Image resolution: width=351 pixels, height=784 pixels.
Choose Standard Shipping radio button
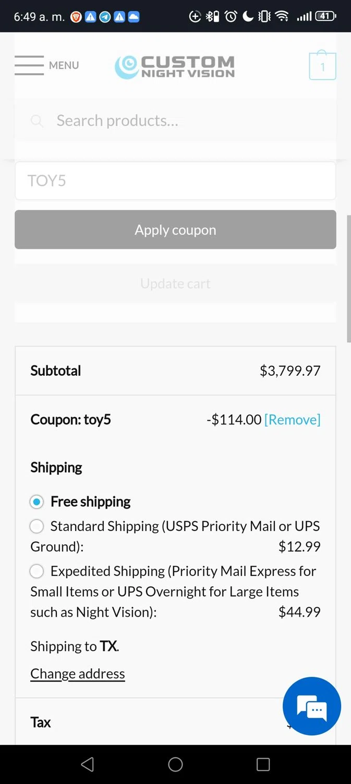37,526
